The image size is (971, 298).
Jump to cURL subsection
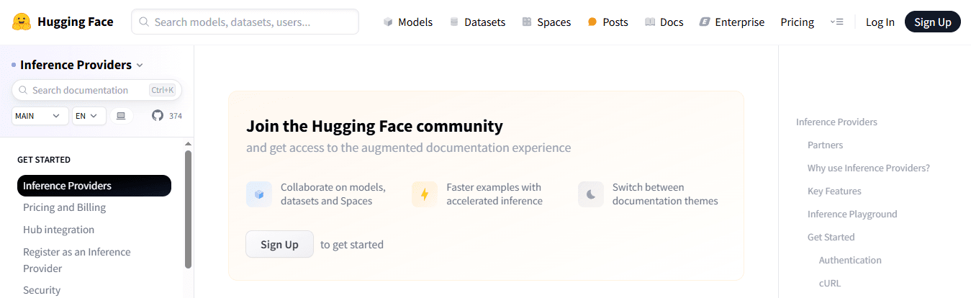830,283
